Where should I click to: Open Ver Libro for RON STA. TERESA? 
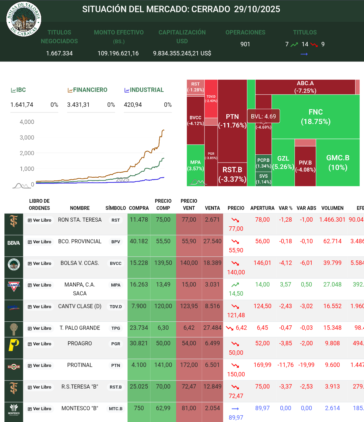point(39,220)
